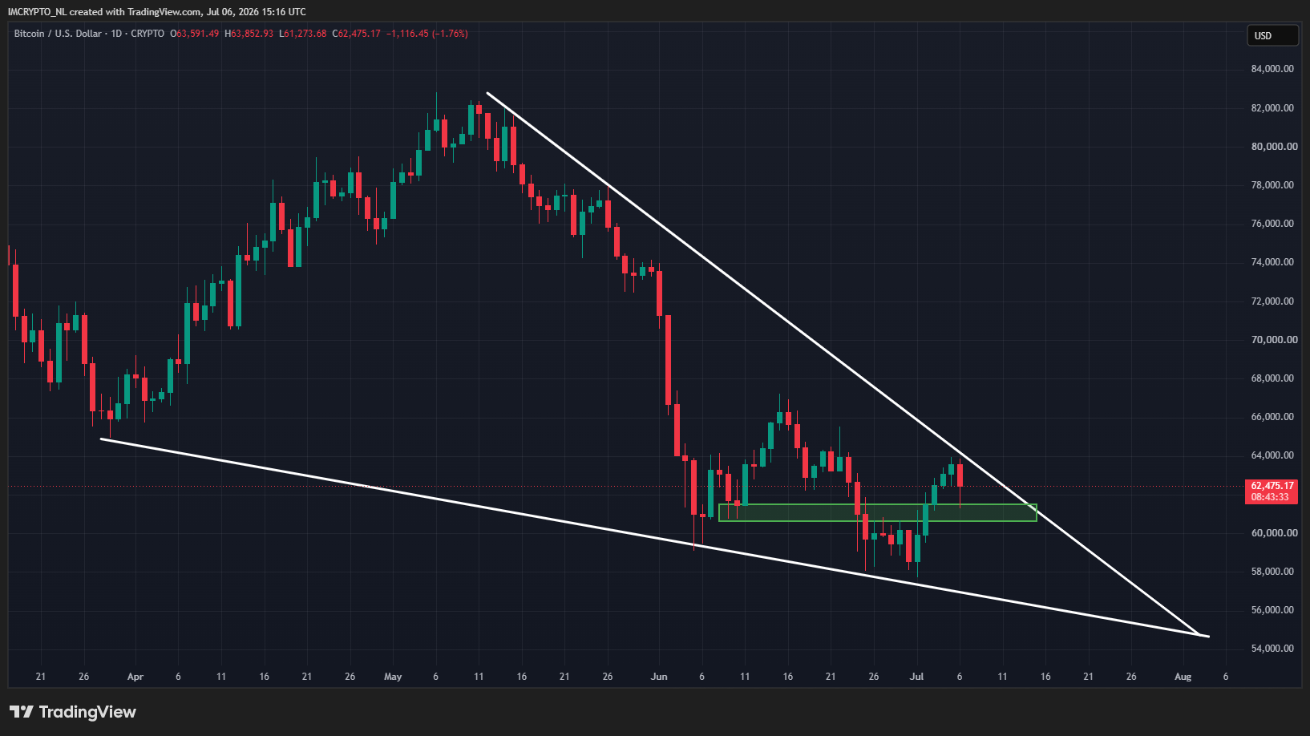Viewport: 1310px width, 736px height.
Task: Click the Aug label on time axis
Action: point(1183,677)
